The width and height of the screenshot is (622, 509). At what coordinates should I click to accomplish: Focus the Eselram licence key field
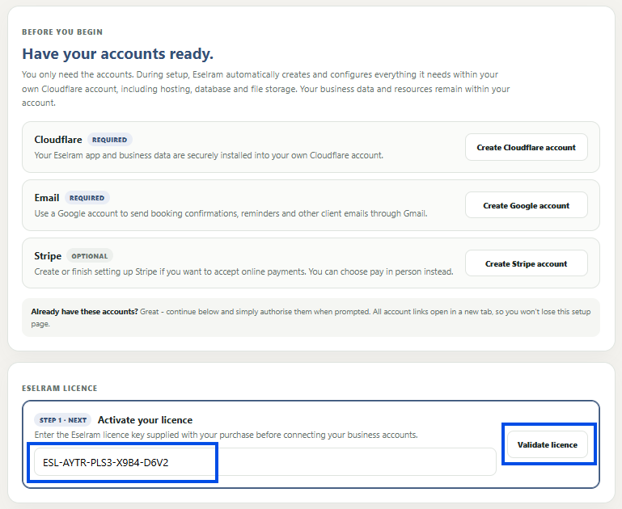coord(265,462)
